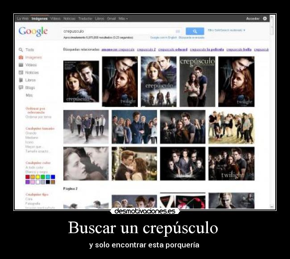290x259 pixels.
Task: Pick the green color swatch
Action: [43, 177]
